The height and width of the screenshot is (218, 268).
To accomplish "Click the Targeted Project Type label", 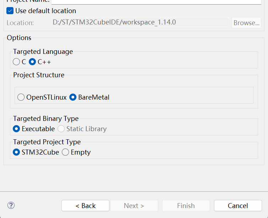I will coord(47,142).
